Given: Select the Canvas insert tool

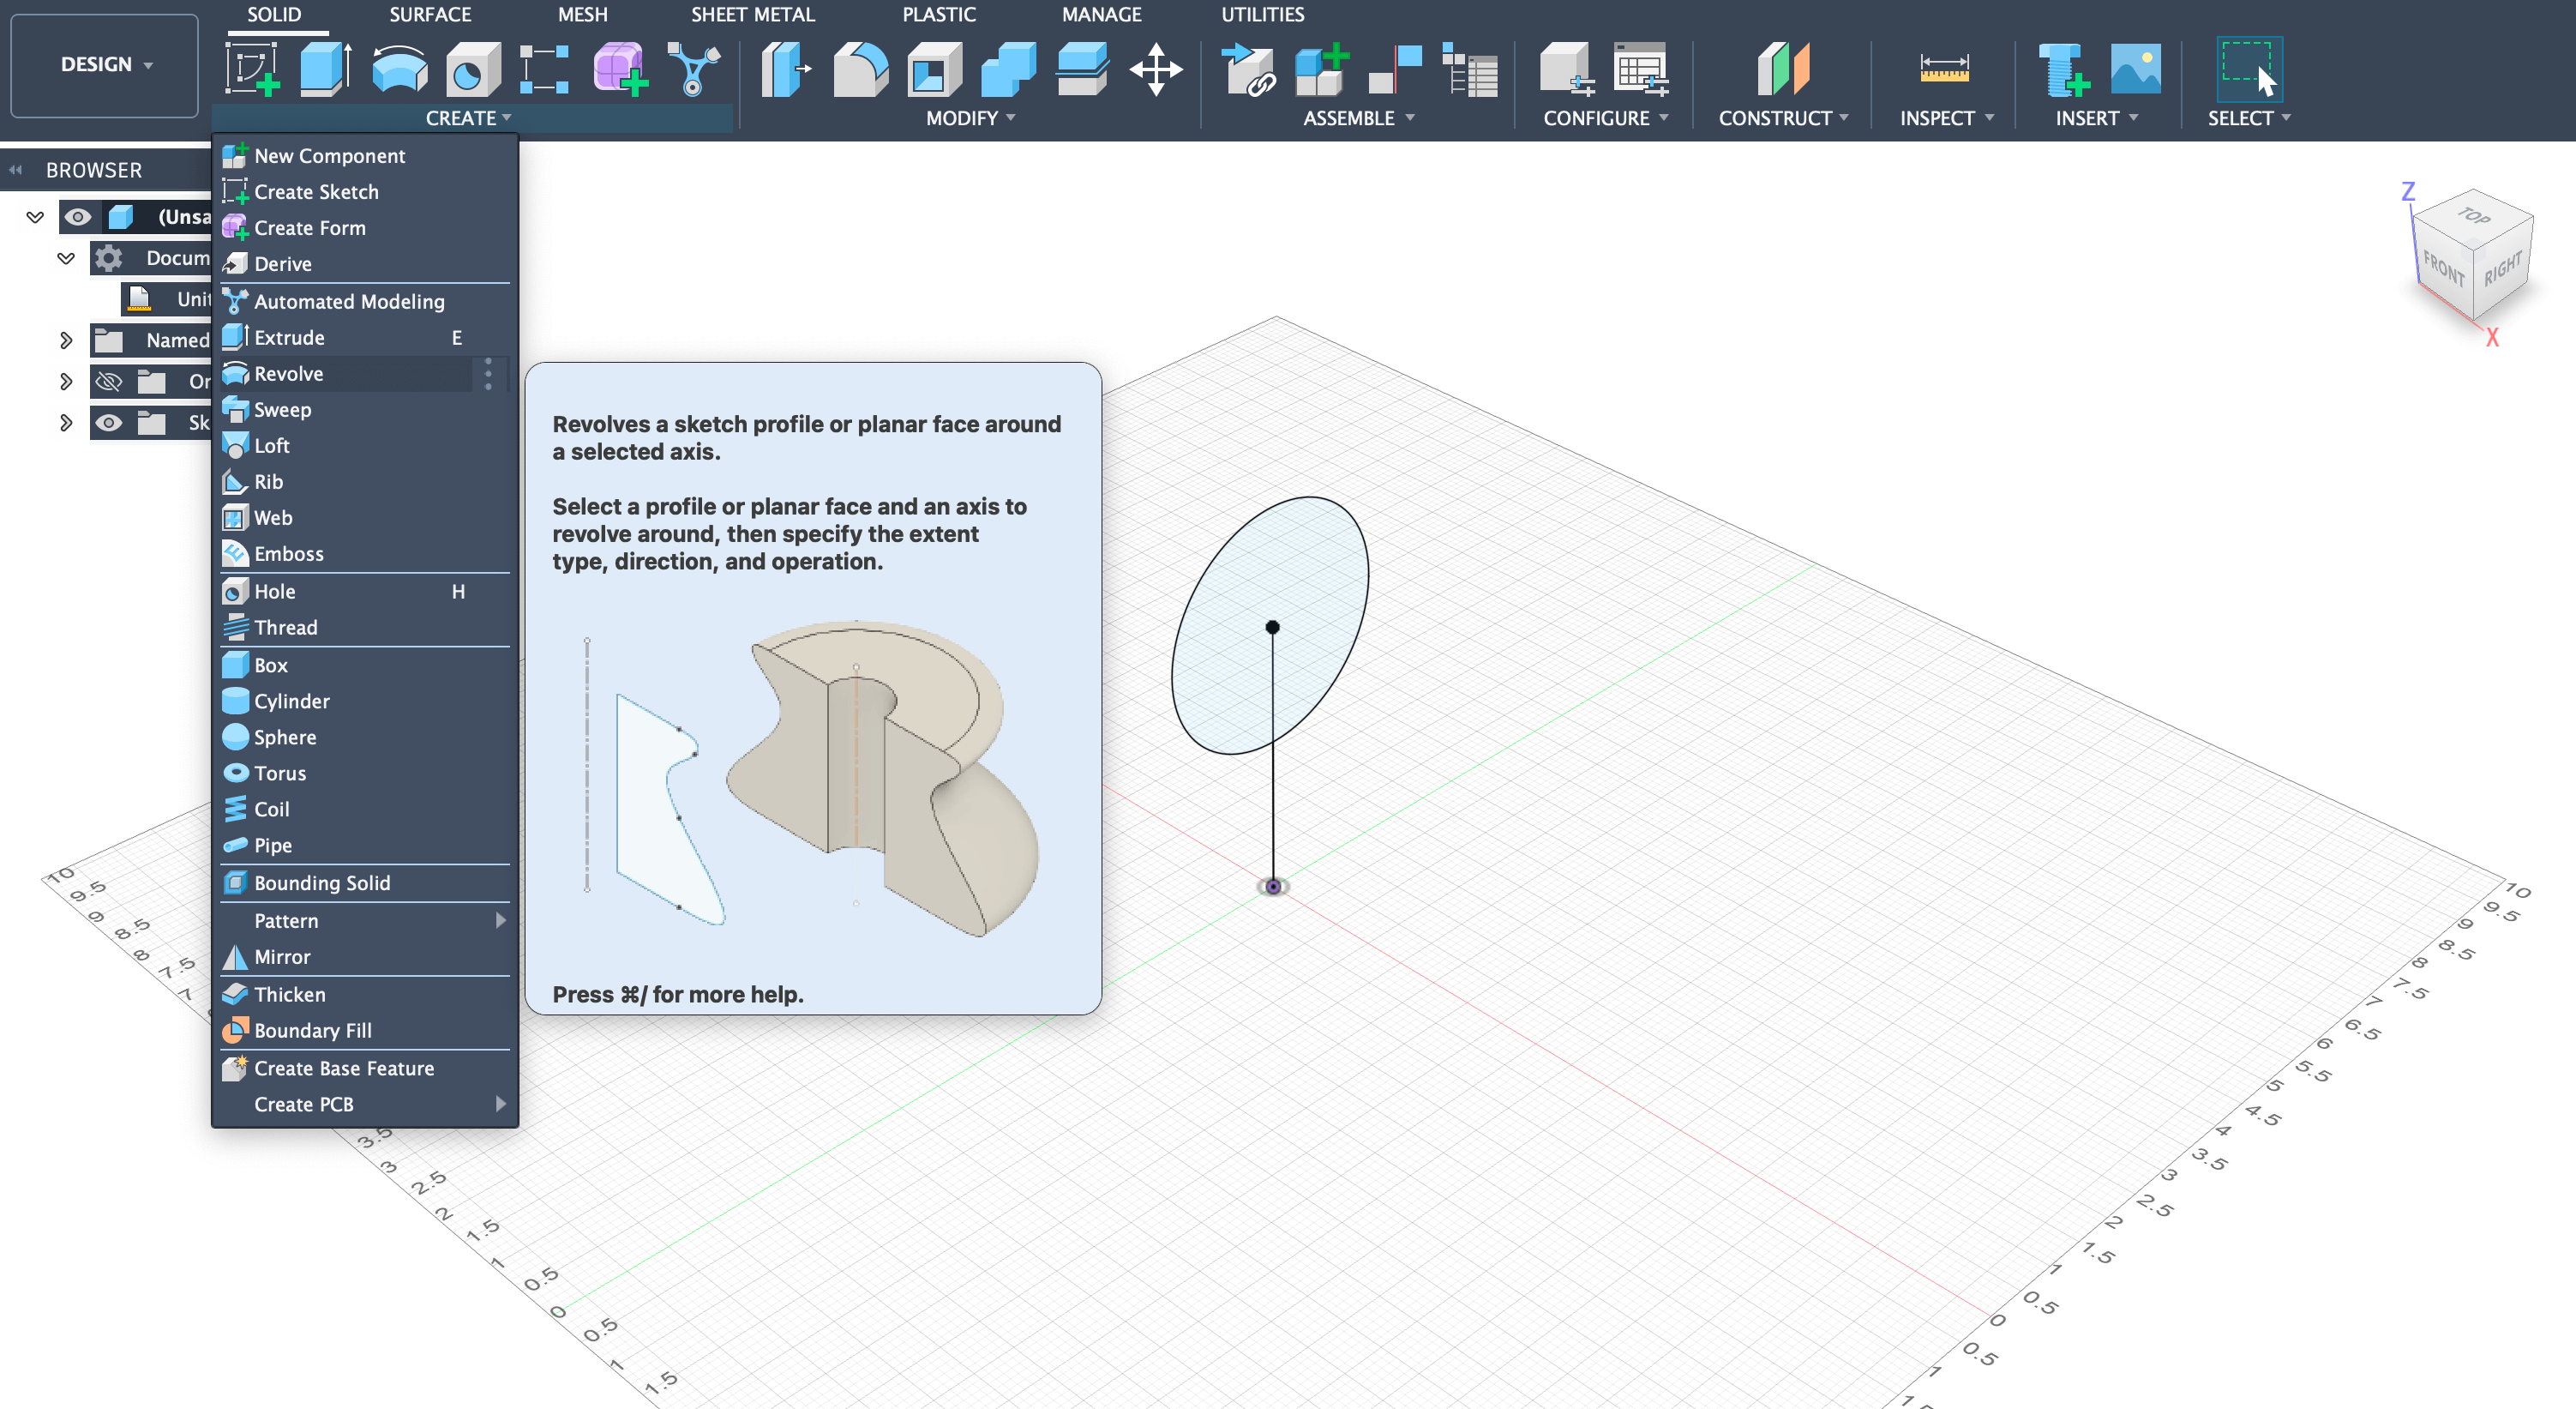Looking at the screenshot, I should click(2136, 70).
